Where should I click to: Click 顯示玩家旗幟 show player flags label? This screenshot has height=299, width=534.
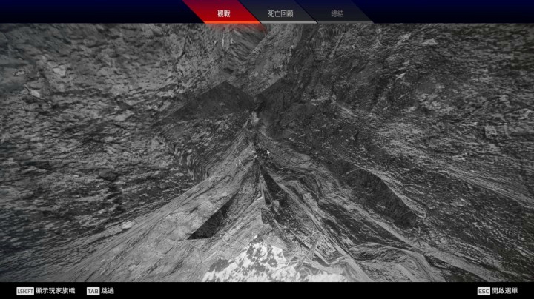click(55, 291)
